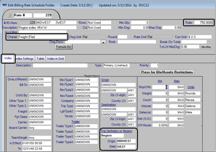Viewport: 216px width, 152px height.
Task: Click the Origin Zip (3-digit) ANY field
Action: pos(132,95)
